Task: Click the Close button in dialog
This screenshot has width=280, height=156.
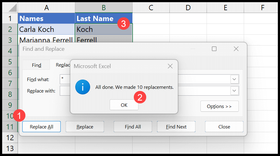Action: pyautogui.click(x=224, y=127)
